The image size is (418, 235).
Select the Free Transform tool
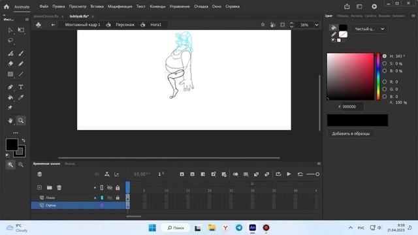tap(21, 30)
